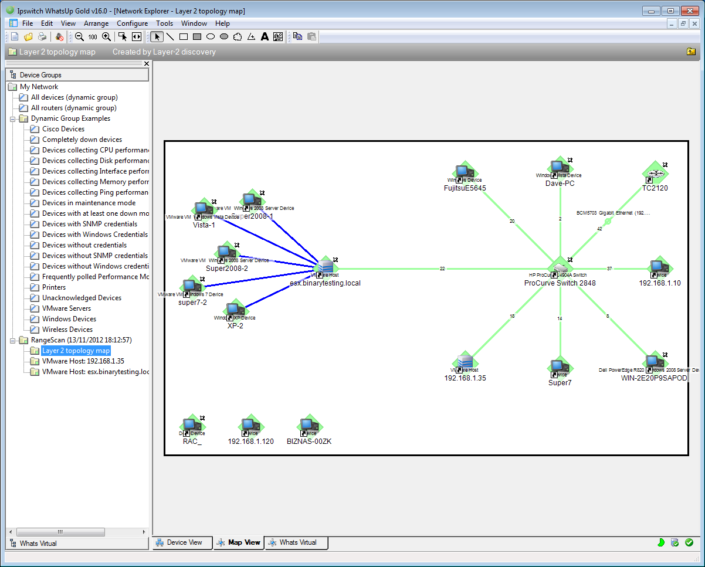Toggle the fit-to-window toolbar button

(x=136, y=36)
